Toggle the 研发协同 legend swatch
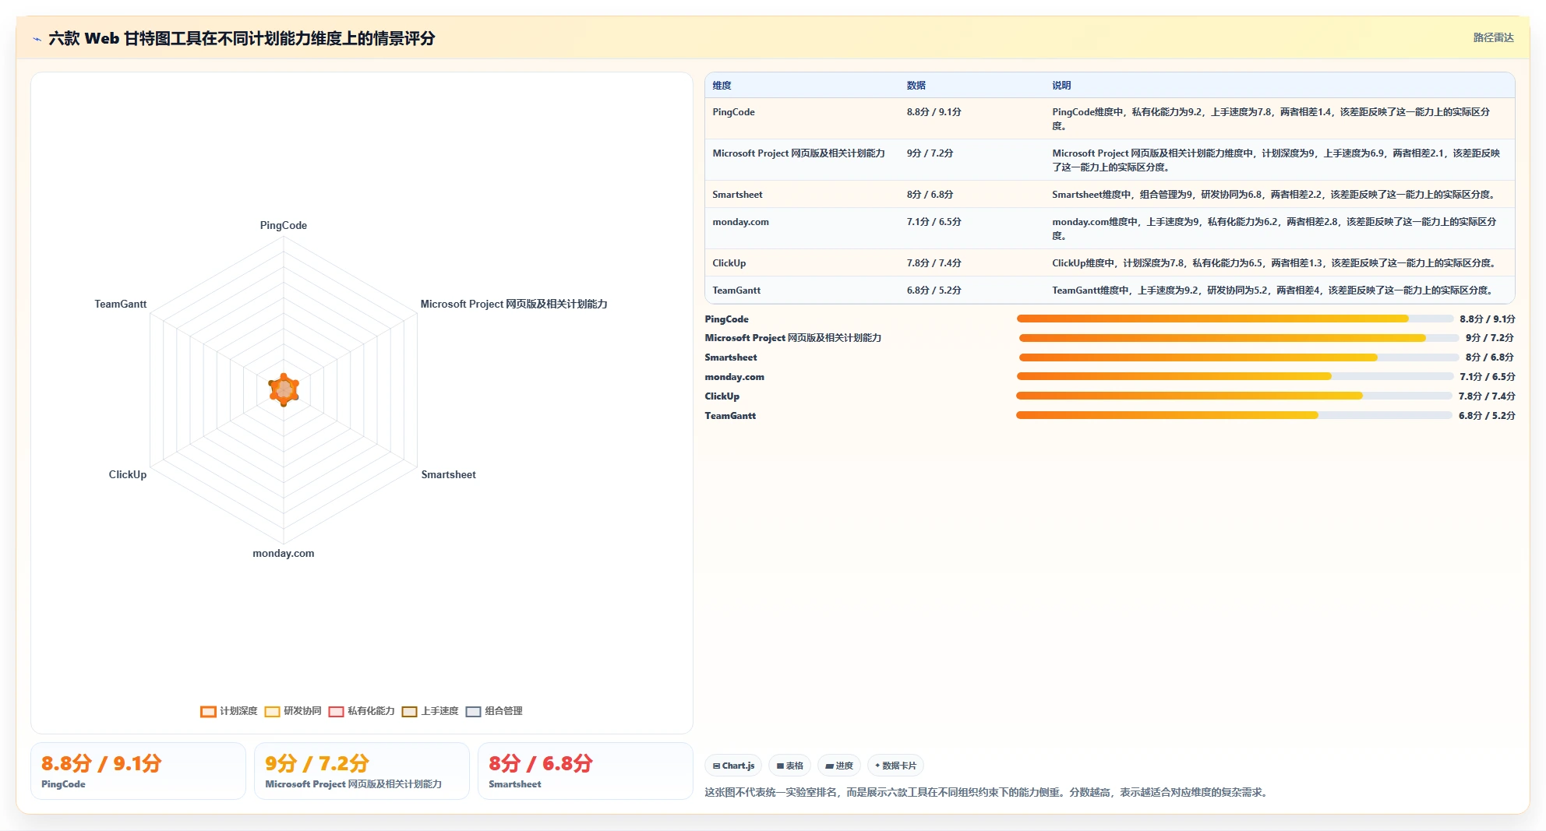The image size is (1546, 831). 272,711
